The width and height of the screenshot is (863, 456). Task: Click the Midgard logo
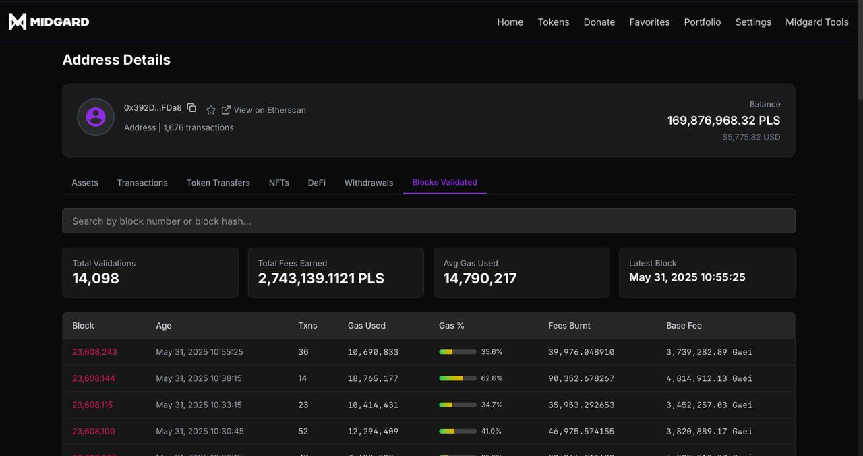[49, 22]
